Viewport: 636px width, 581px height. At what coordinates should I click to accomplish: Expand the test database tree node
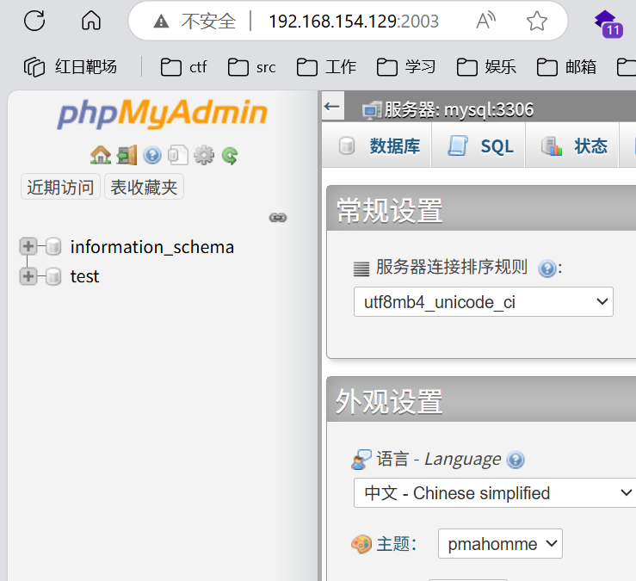(28, 276)
